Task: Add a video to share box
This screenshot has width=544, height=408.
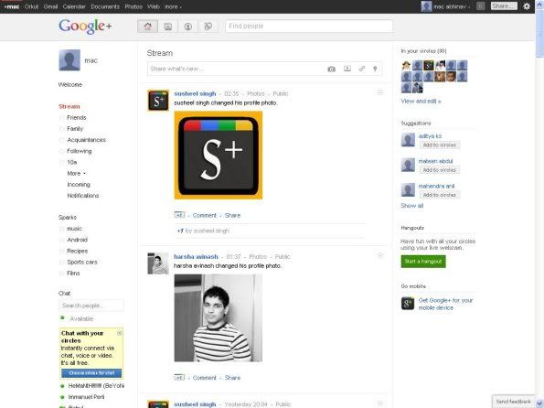Action: coord(347,69)
